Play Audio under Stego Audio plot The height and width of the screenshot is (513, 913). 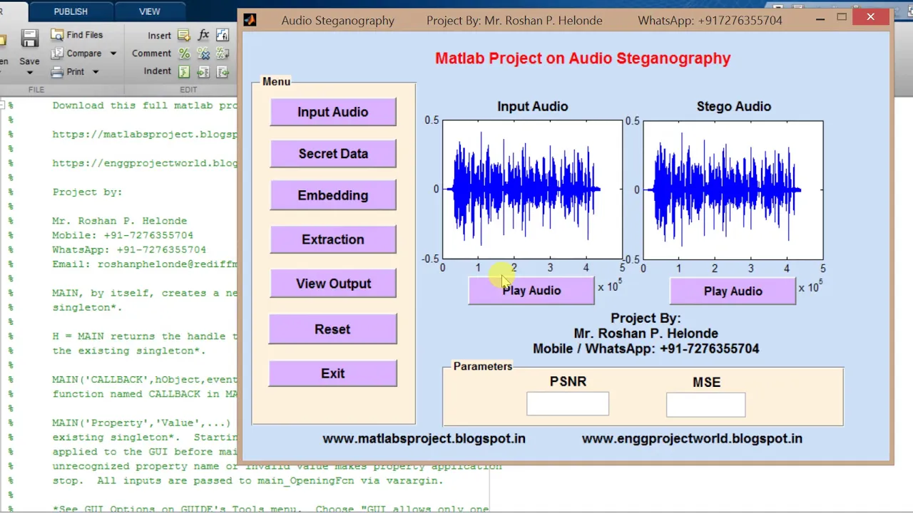(x=733, y=291)
